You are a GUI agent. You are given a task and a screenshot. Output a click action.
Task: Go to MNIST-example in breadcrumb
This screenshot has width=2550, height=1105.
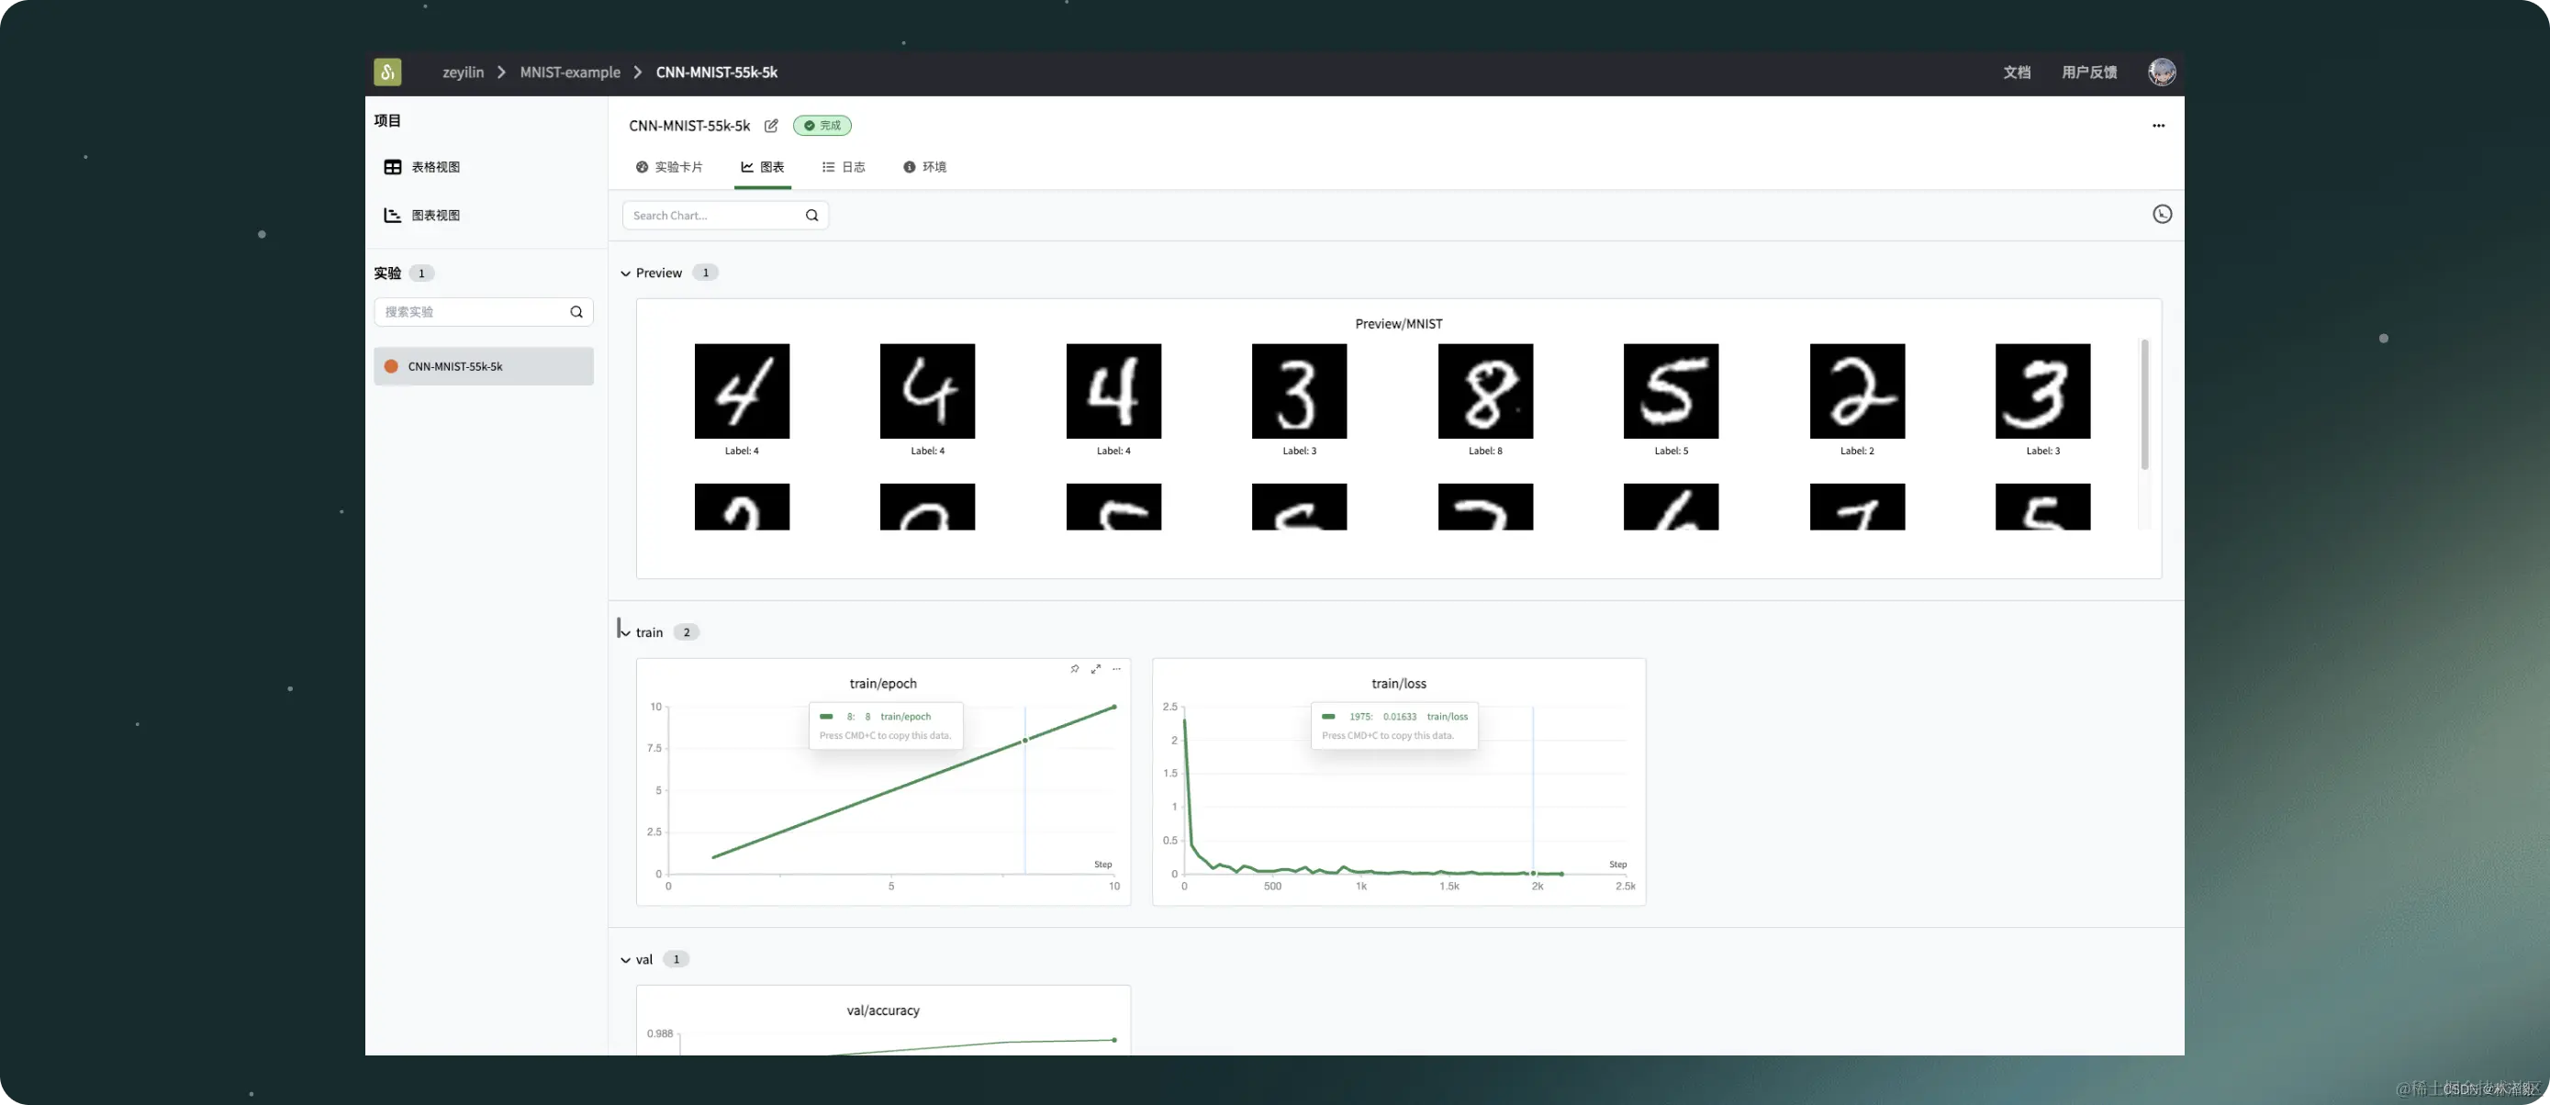pyautogui.click(x=570, y=73)
